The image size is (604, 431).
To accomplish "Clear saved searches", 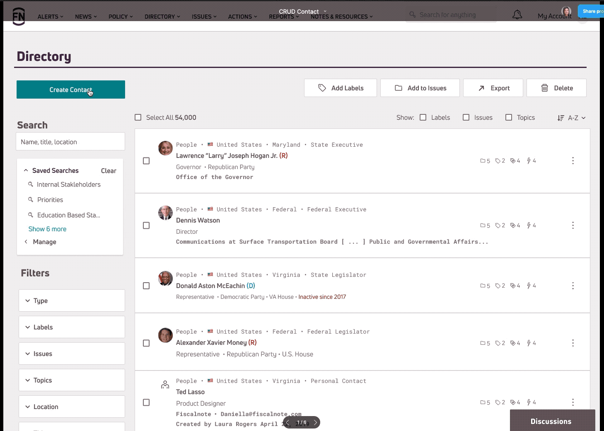I will click(x=109, y=171).
